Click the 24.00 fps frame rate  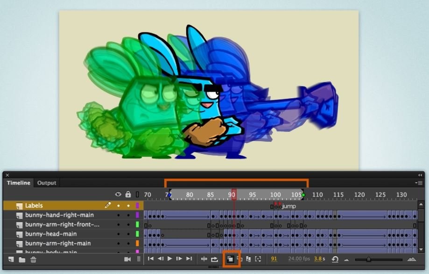299,259
